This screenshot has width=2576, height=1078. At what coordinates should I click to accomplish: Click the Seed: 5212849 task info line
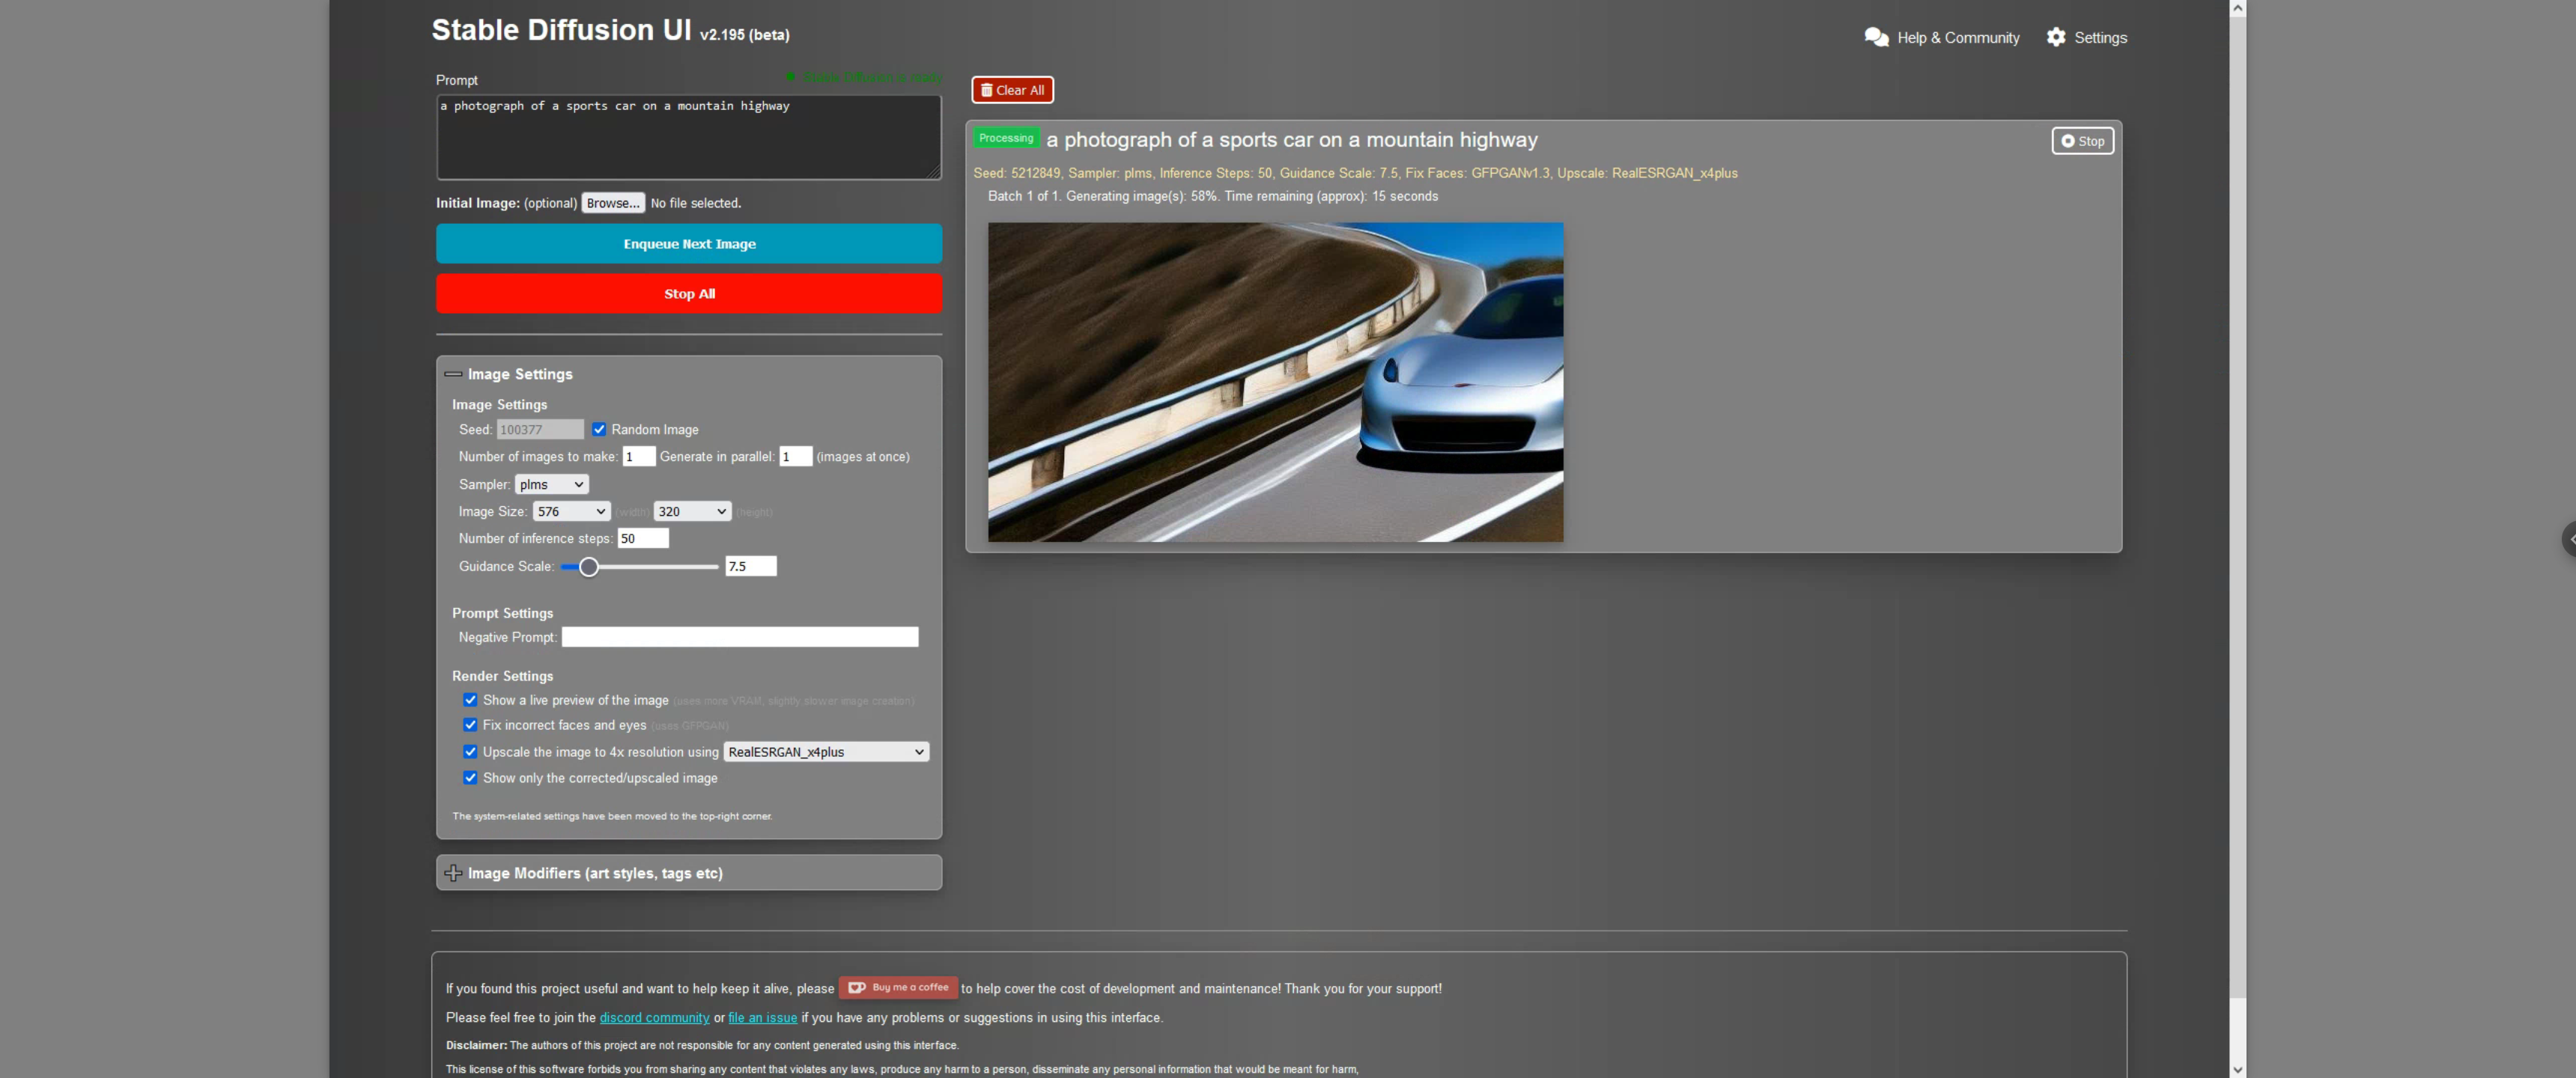(x=1355, y=173)
